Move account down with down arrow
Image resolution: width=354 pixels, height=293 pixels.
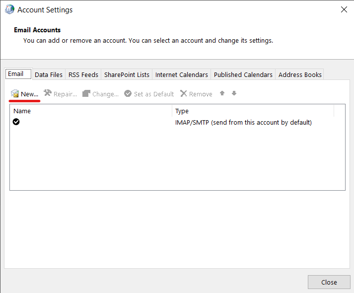click(x=234, y=93)
